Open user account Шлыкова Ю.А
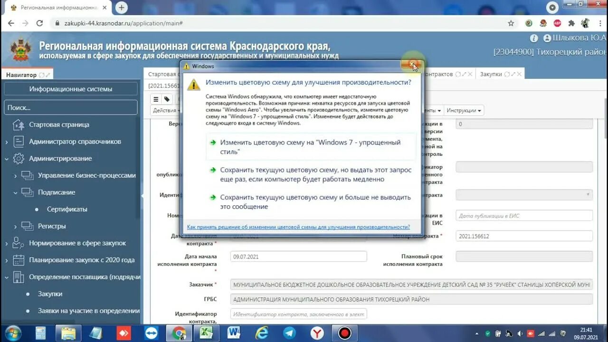The height and width of the screenshot is (342, 608). click(575, 38)
